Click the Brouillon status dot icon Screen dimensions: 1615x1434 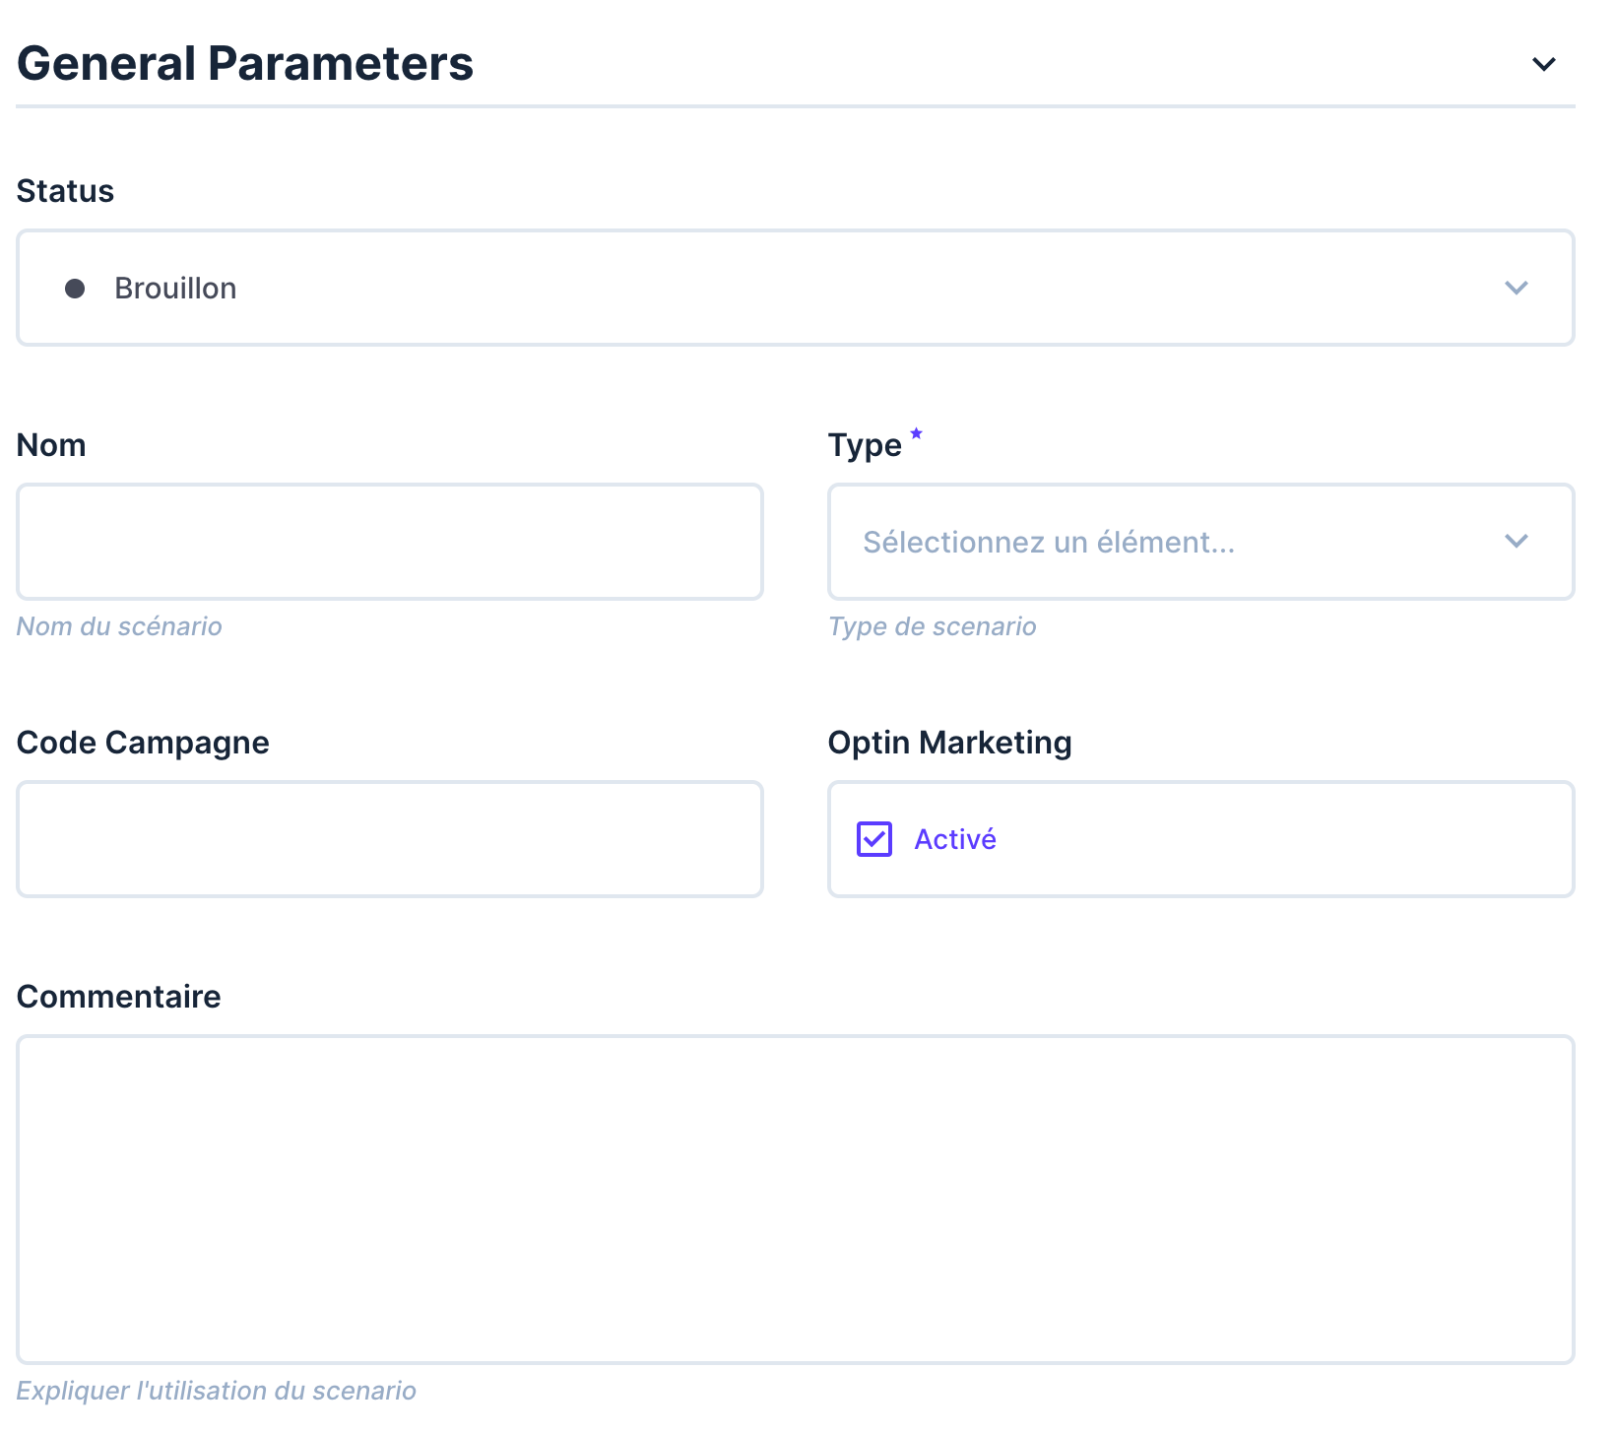(x=75, y=289)
